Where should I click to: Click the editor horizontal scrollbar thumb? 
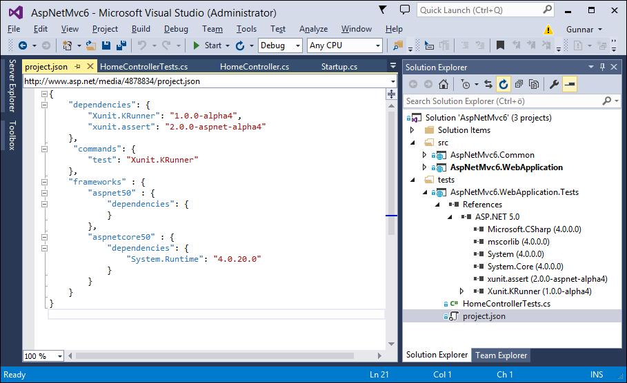(x=215, y=355)
